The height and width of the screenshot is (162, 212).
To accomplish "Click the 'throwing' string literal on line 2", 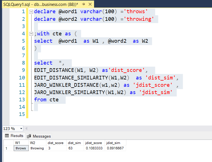I will pyautogui.click(x=139, y=19).
